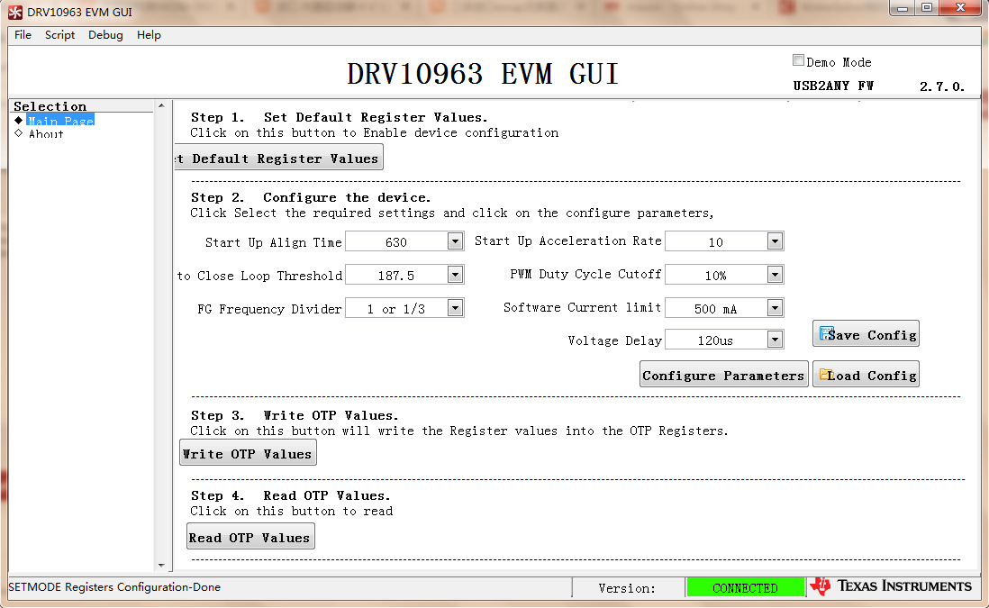Expand Start Up Align Time dropdown arrow
This screenshot has width=989, height=608.
pyautogui.click(x=455, y=240)
